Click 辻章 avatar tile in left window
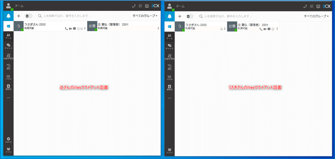 (x=92, y=26)
